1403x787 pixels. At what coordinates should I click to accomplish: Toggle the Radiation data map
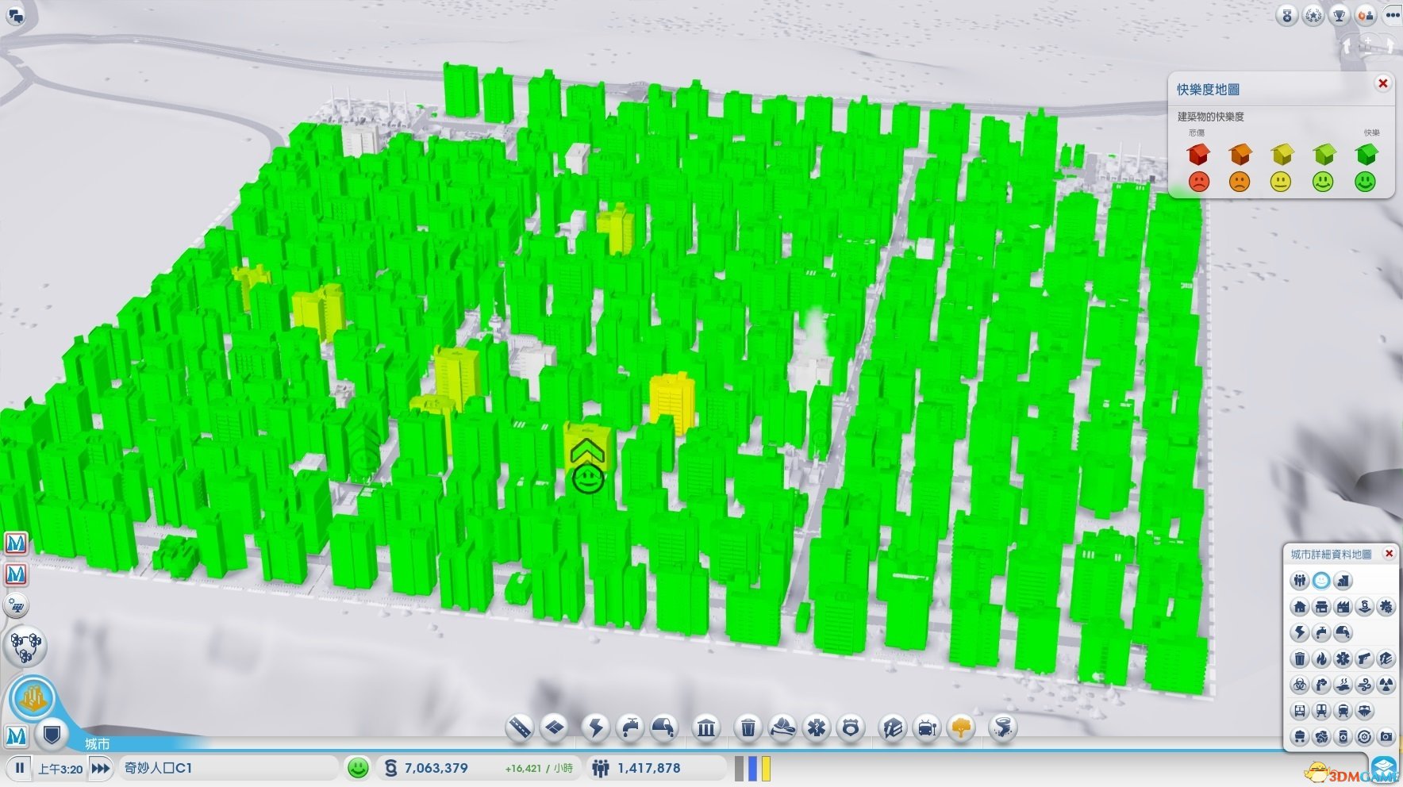(1386, 685)
